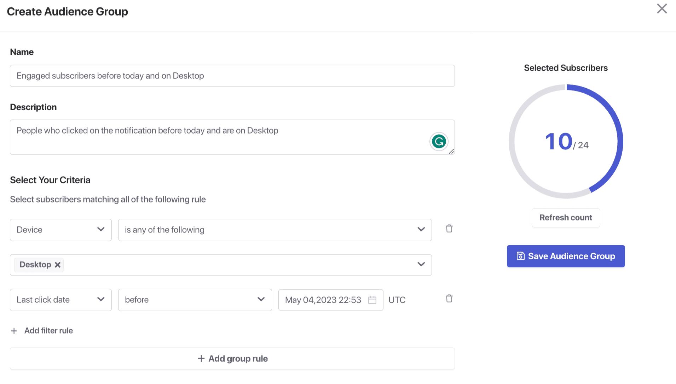
Task: Click Save Audience Group button
Action: click(x=565, y=256)
